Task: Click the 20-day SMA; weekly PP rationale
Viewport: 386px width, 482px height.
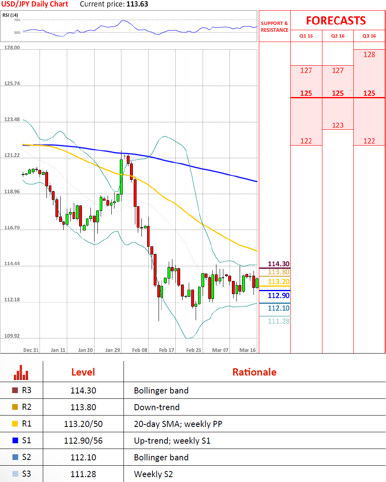Action: [178, 424]
